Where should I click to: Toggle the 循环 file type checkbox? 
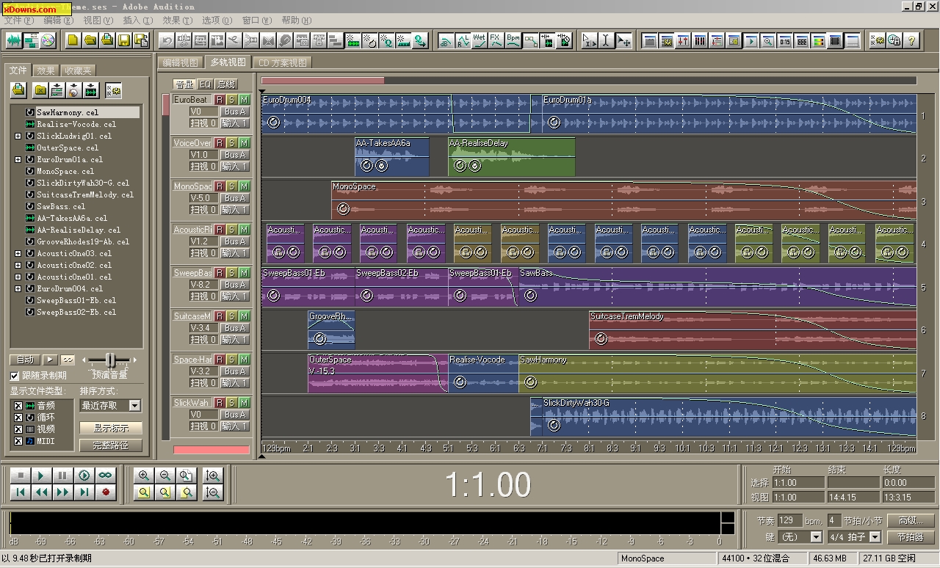click(x=18, y=418)
